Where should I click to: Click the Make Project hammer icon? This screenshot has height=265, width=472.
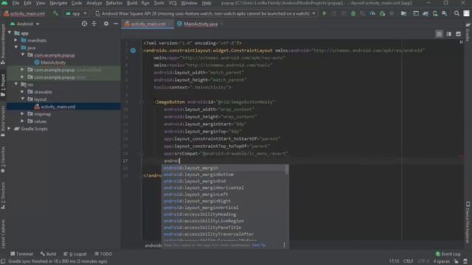55,13
